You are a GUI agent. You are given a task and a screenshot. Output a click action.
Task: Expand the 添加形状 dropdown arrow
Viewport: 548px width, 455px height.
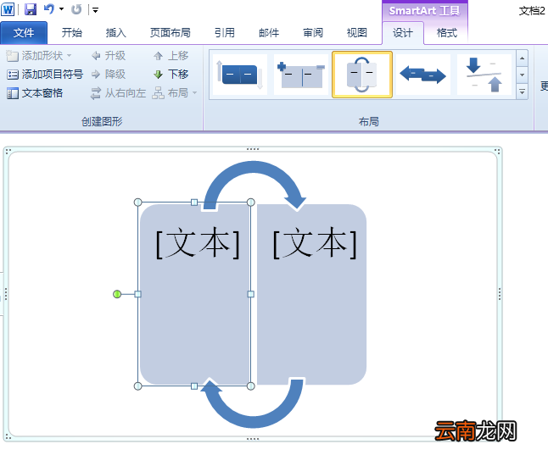70,56
